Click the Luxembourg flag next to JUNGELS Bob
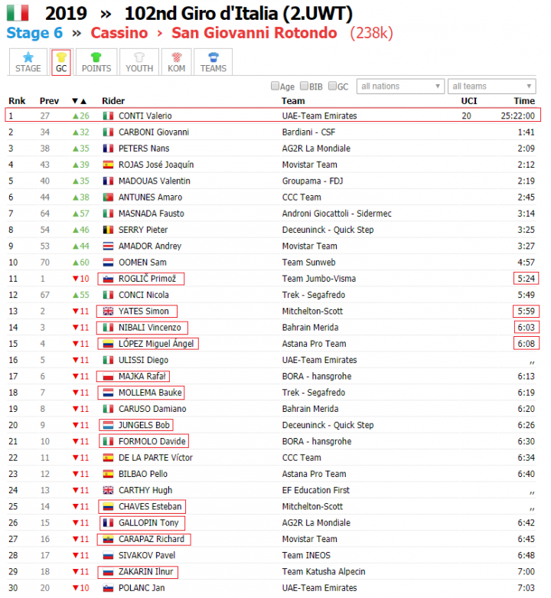The height and width of the screenshot is (598, 551). pos(108,425)
